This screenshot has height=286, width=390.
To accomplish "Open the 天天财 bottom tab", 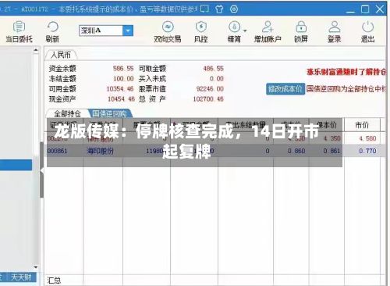I will point(21,277).
